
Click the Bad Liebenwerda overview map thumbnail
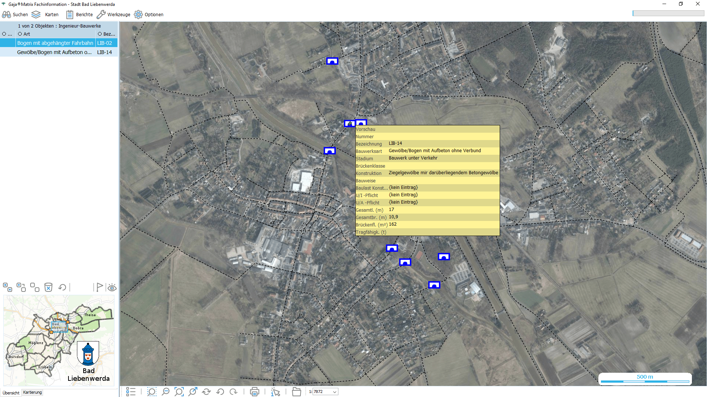[x=59, y=340]
